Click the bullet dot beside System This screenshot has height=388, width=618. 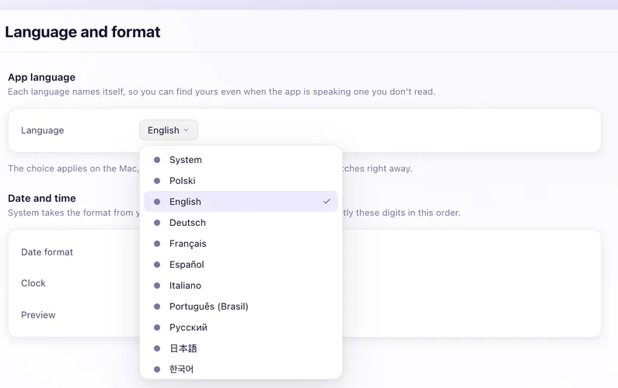[157, 160]
